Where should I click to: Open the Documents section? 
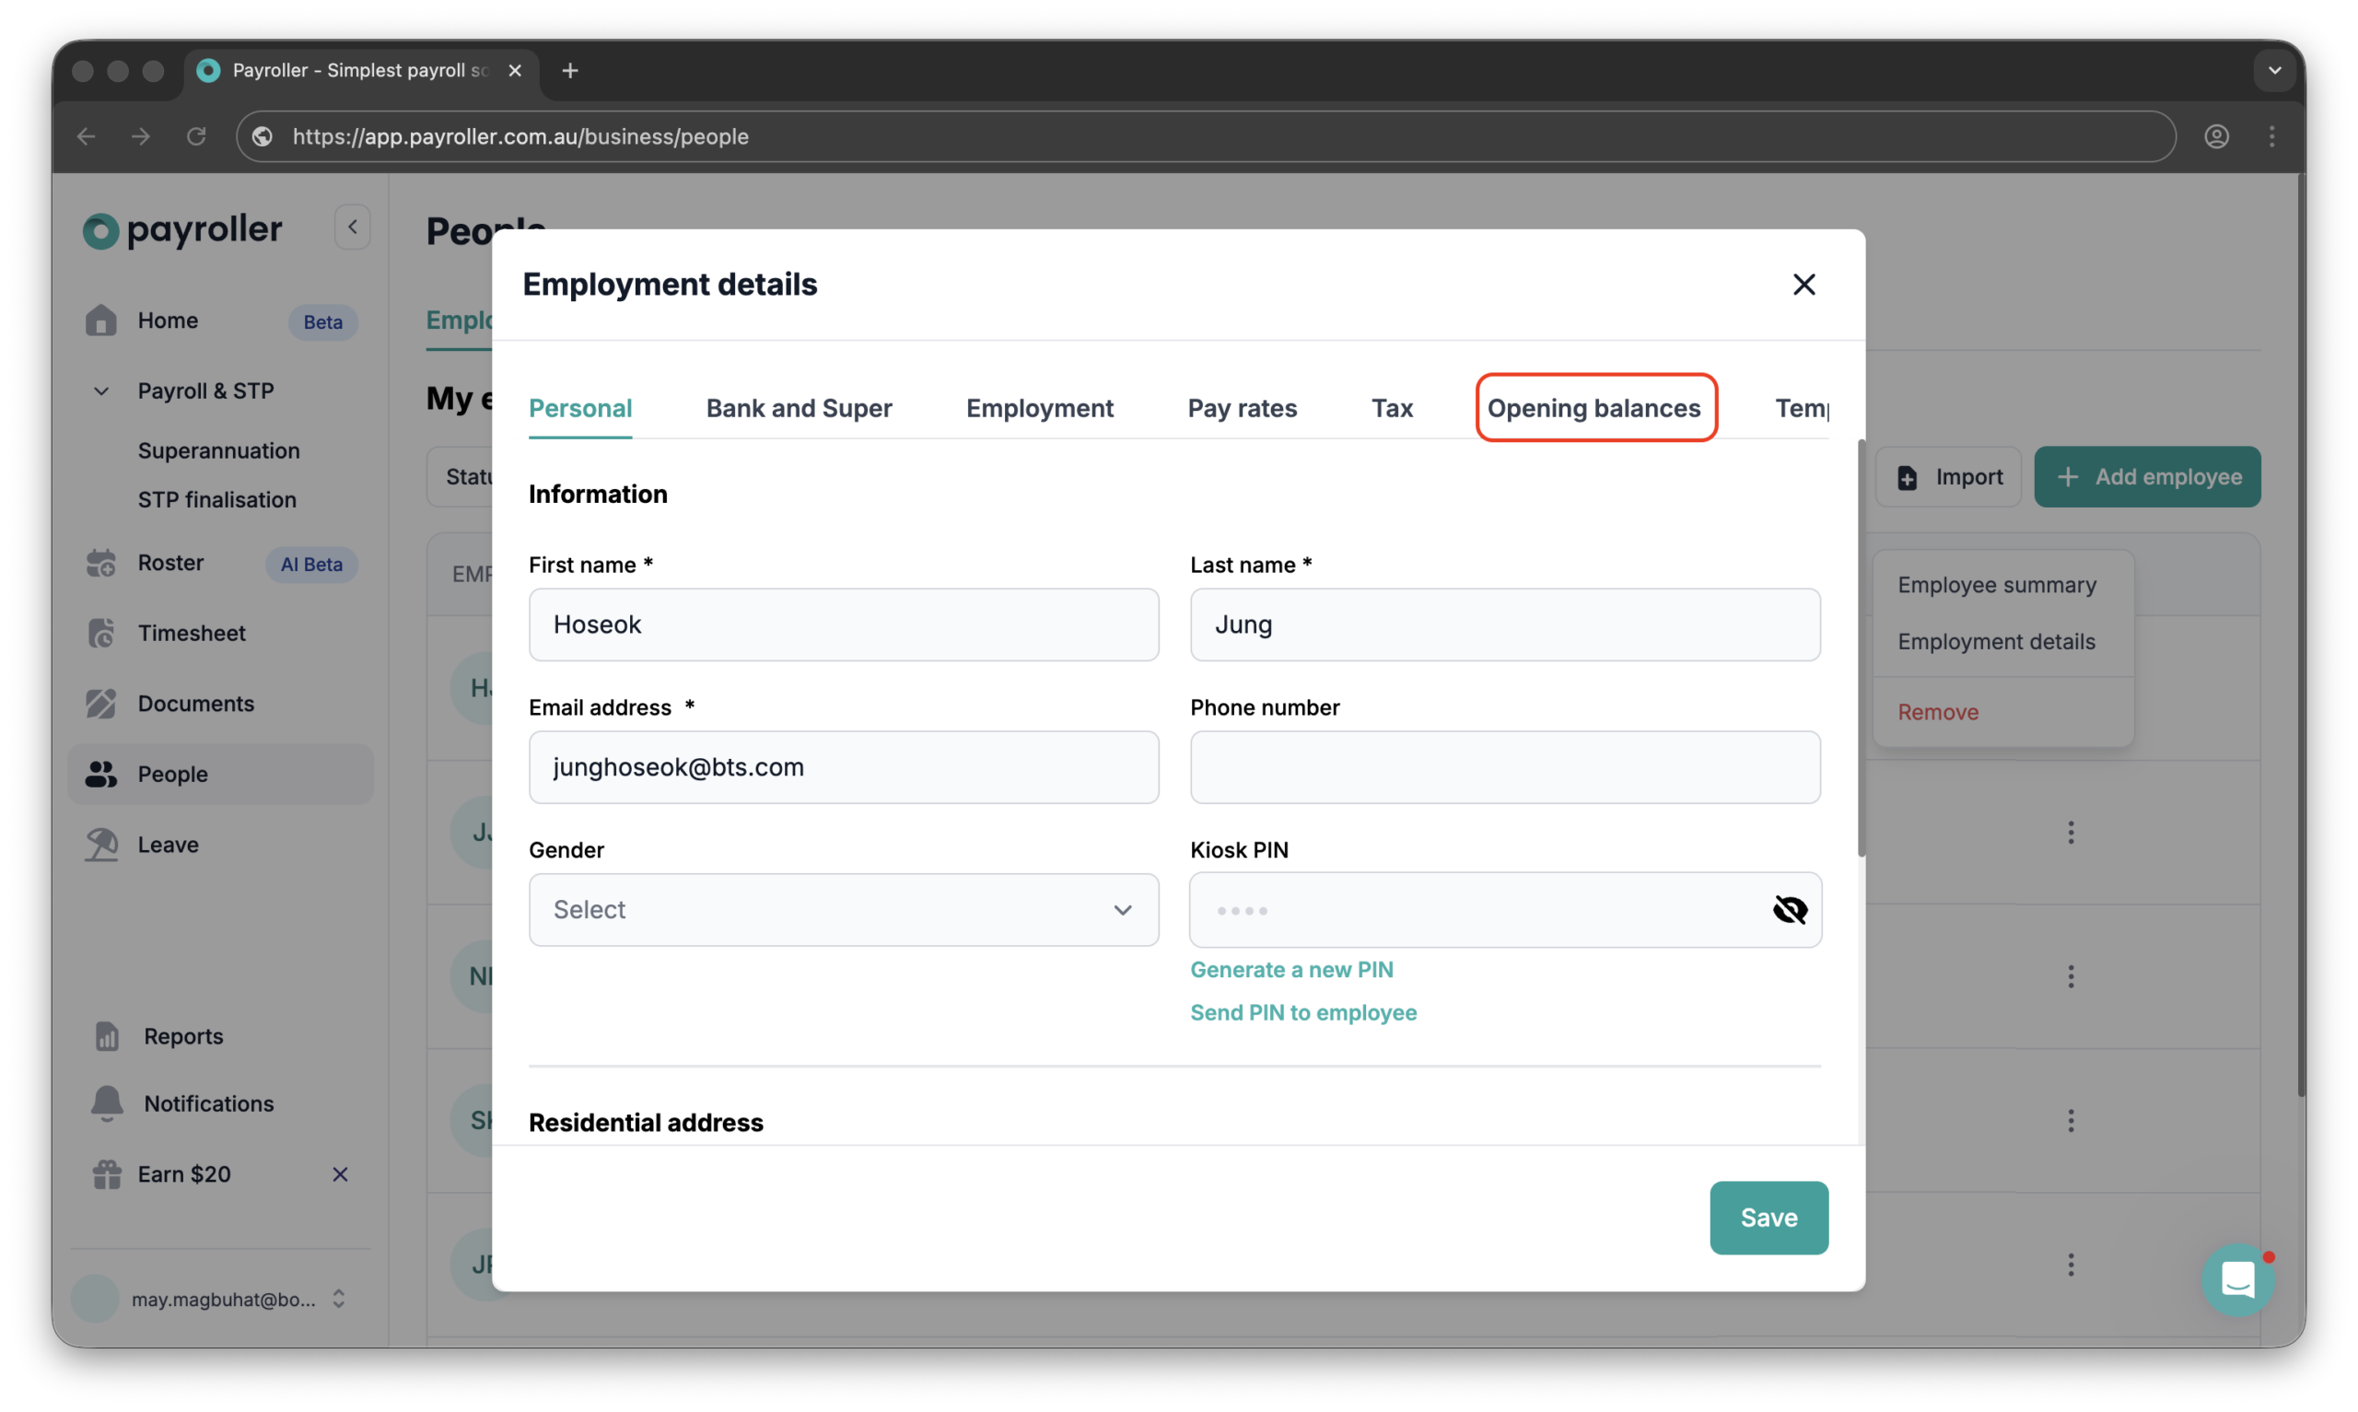click(197, 703)
